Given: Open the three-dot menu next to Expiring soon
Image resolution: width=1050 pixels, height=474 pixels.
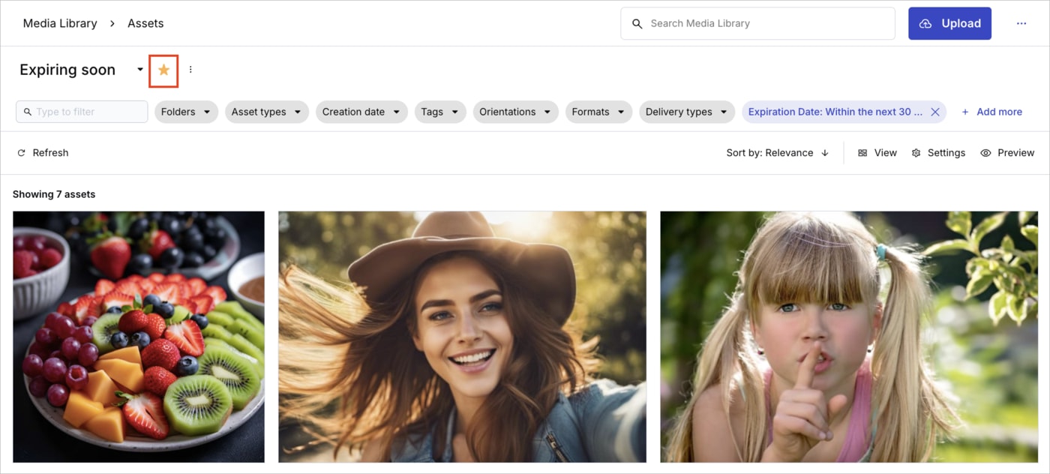Looking at the screenshot, I should (190, 69).
